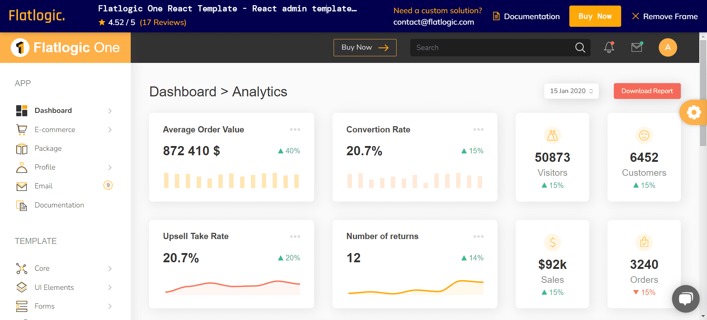The width and height of the screenshot is (707, 320).
Task: Open Email in the sidebar
Action: click(x=43, y=186)
